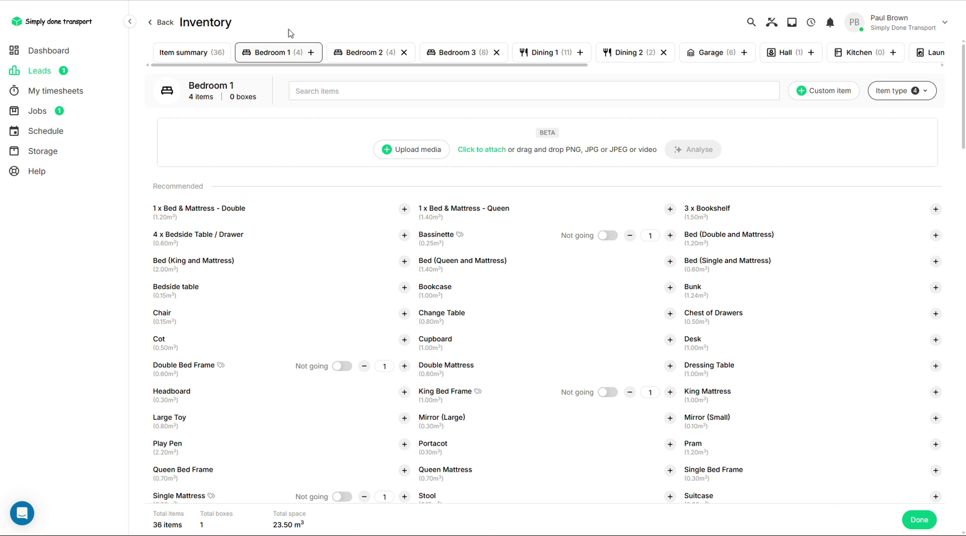Click the Double Bed Frame quantity field
The image size is (966, 536).
(x=384, y=366)
